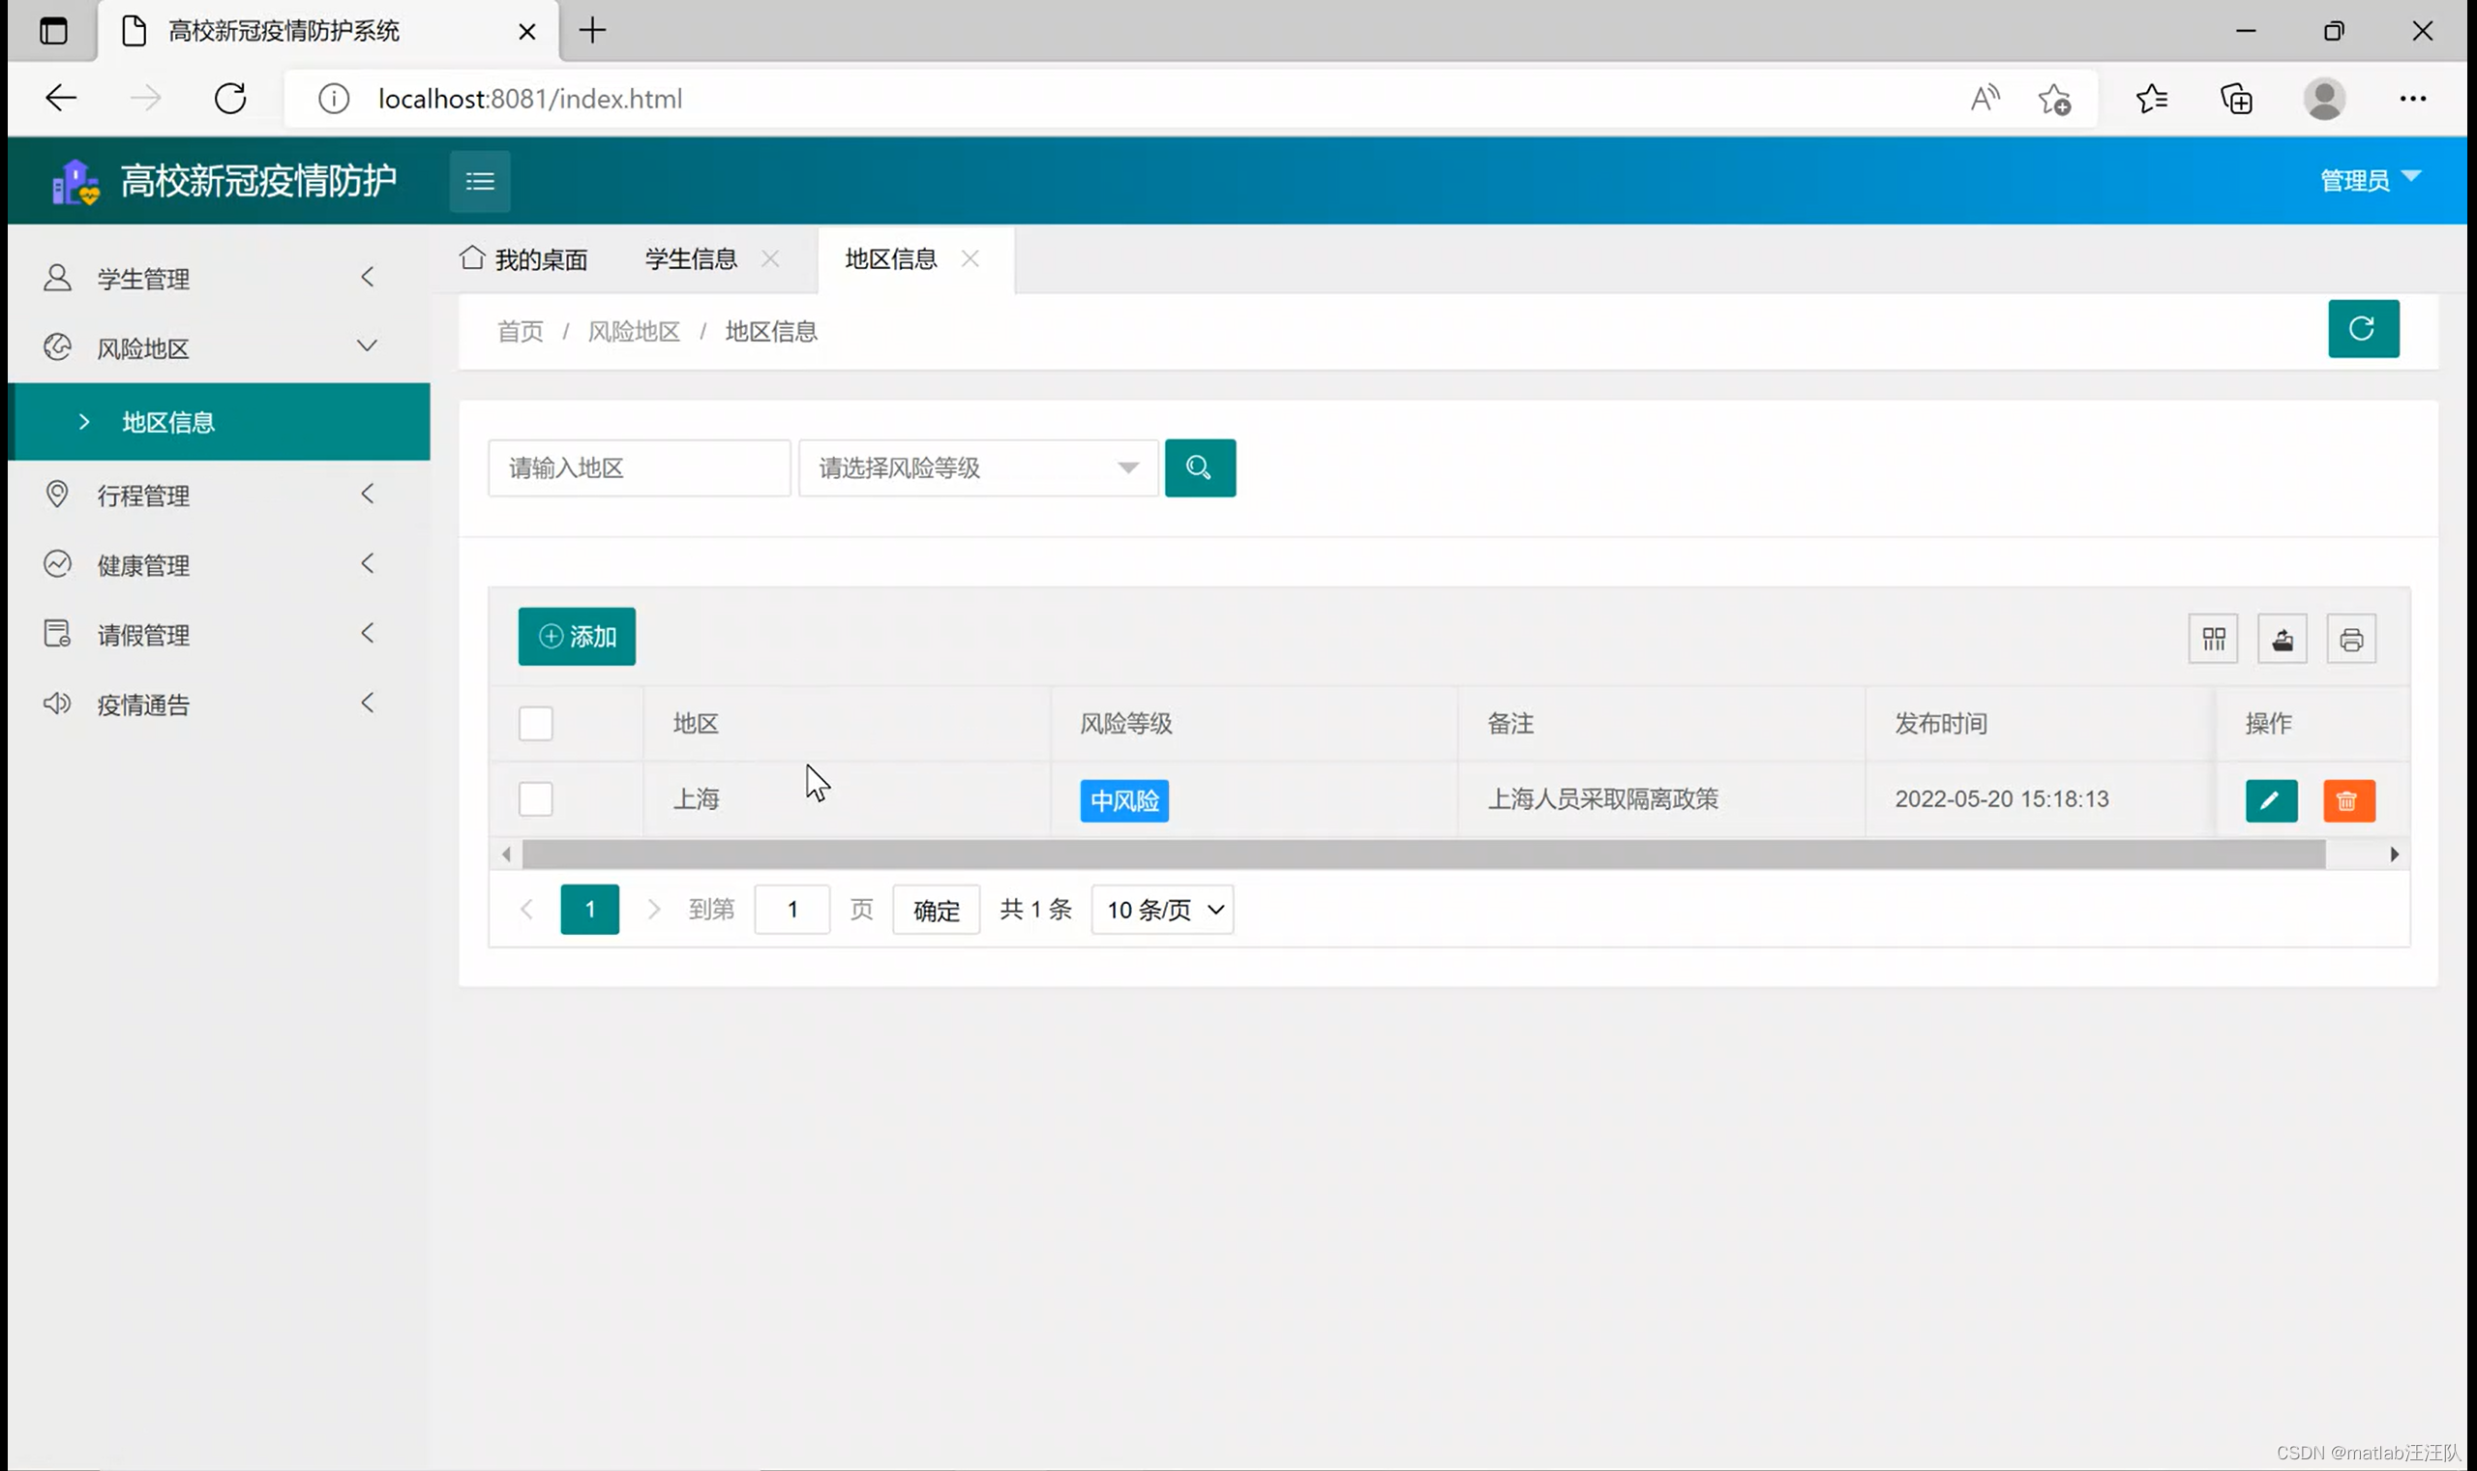The height and width of the screenshot is (1471, 2477).
Task: Open the 请选择风险等级 dropdown
Action: pyautogui.click(x=978, y=467)
